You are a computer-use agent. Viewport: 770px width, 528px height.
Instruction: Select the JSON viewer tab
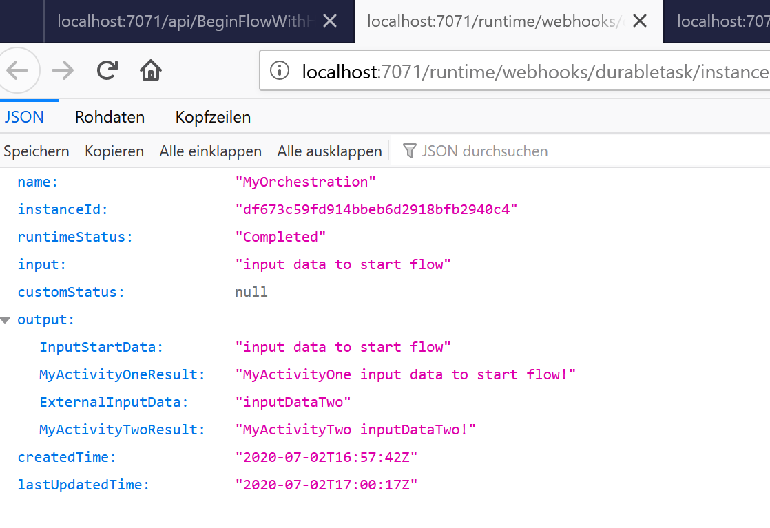coord(25,117)
